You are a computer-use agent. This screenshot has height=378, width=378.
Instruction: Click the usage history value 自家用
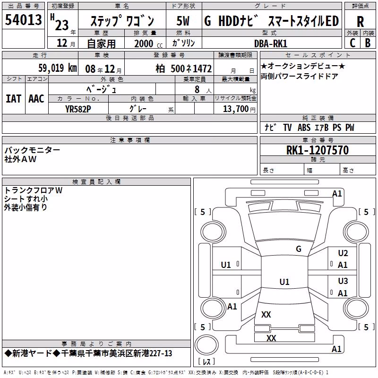coord(101,43)
